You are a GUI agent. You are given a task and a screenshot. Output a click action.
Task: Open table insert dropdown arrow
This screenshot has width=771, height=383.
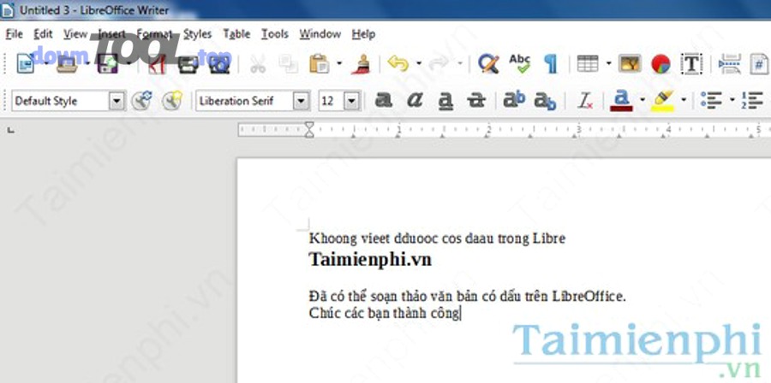tap(609, 63)
